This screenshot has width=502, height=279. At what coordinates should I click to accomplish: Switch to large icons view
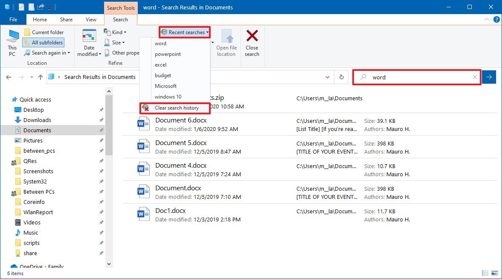coord(495,273)
